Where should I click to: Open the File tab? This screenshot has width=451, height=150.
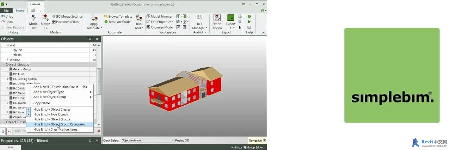[6, 11]
